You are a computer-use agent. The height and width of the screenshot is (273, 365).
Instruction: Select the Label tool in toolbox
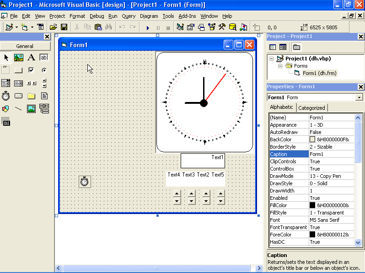click(31, 57)
